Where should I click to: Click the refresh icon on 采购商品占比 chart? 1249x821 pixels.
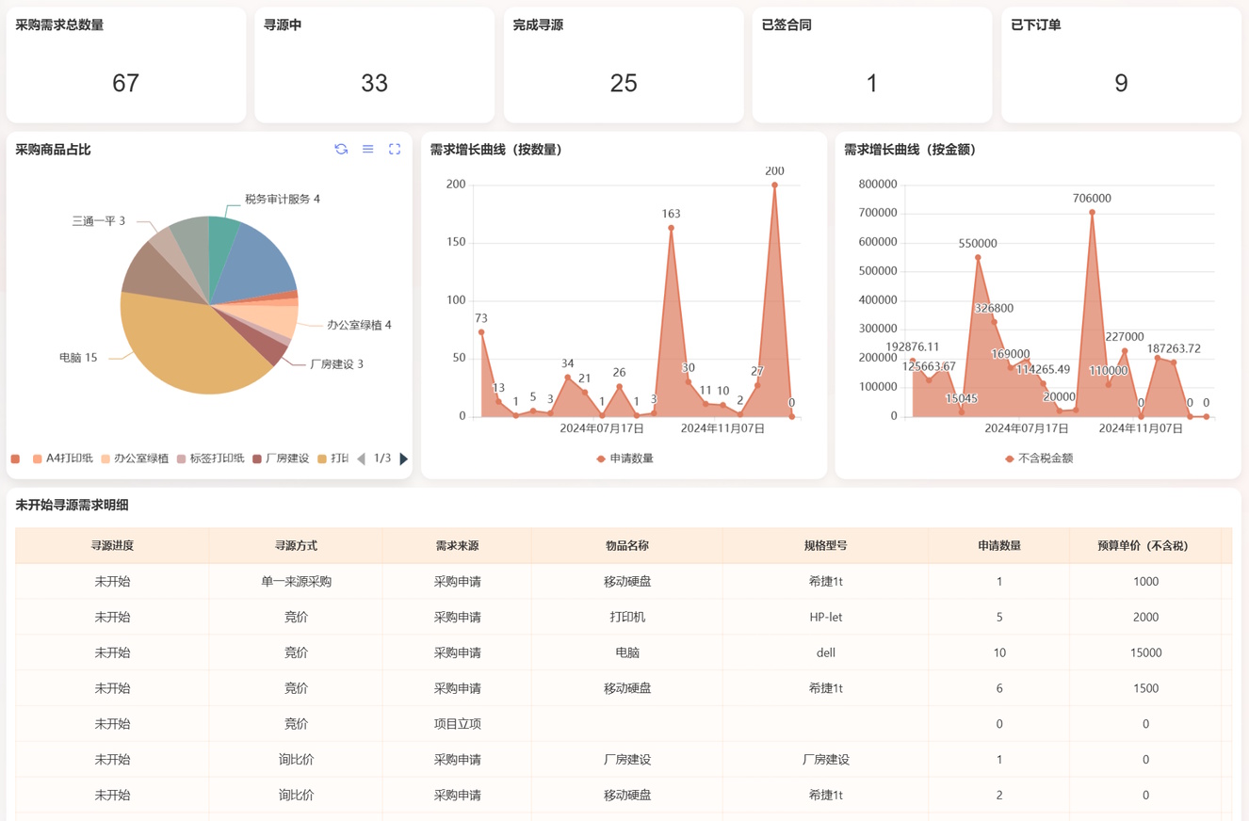(341, 150)
